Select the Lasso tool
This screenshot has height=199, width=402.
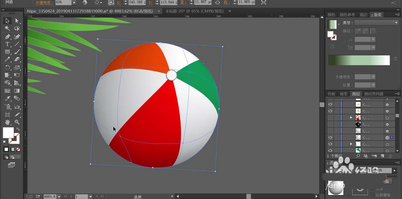click(17, 29)
